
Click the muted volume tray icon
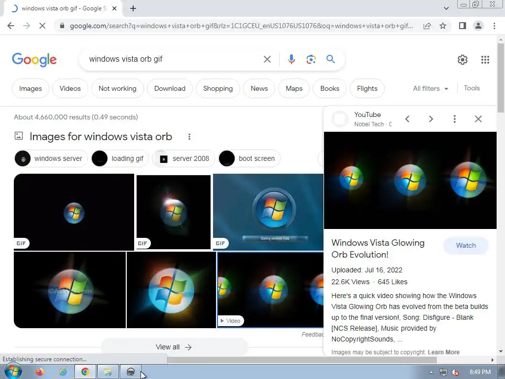coord(455,372)
